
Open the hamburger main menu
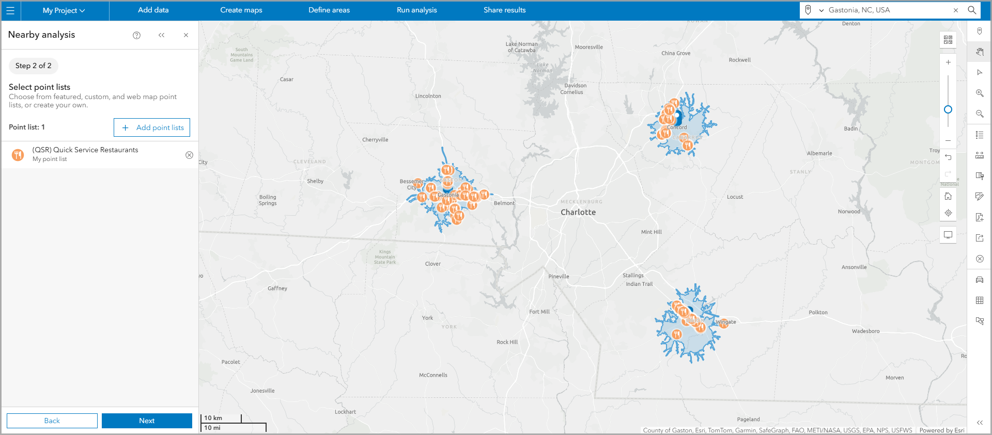10,10
